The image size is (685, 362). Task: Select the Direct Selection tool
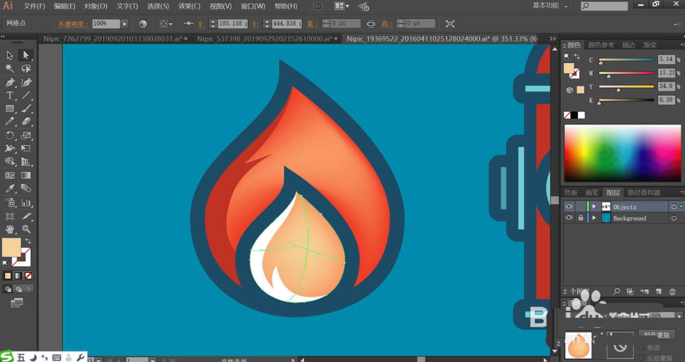pyautogui.click(x=26, y=56)
